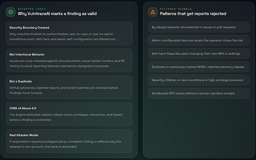Click the 'Patterns that get reports rejected' heading
The image size is (256, 160).
[x=193, y=14]
